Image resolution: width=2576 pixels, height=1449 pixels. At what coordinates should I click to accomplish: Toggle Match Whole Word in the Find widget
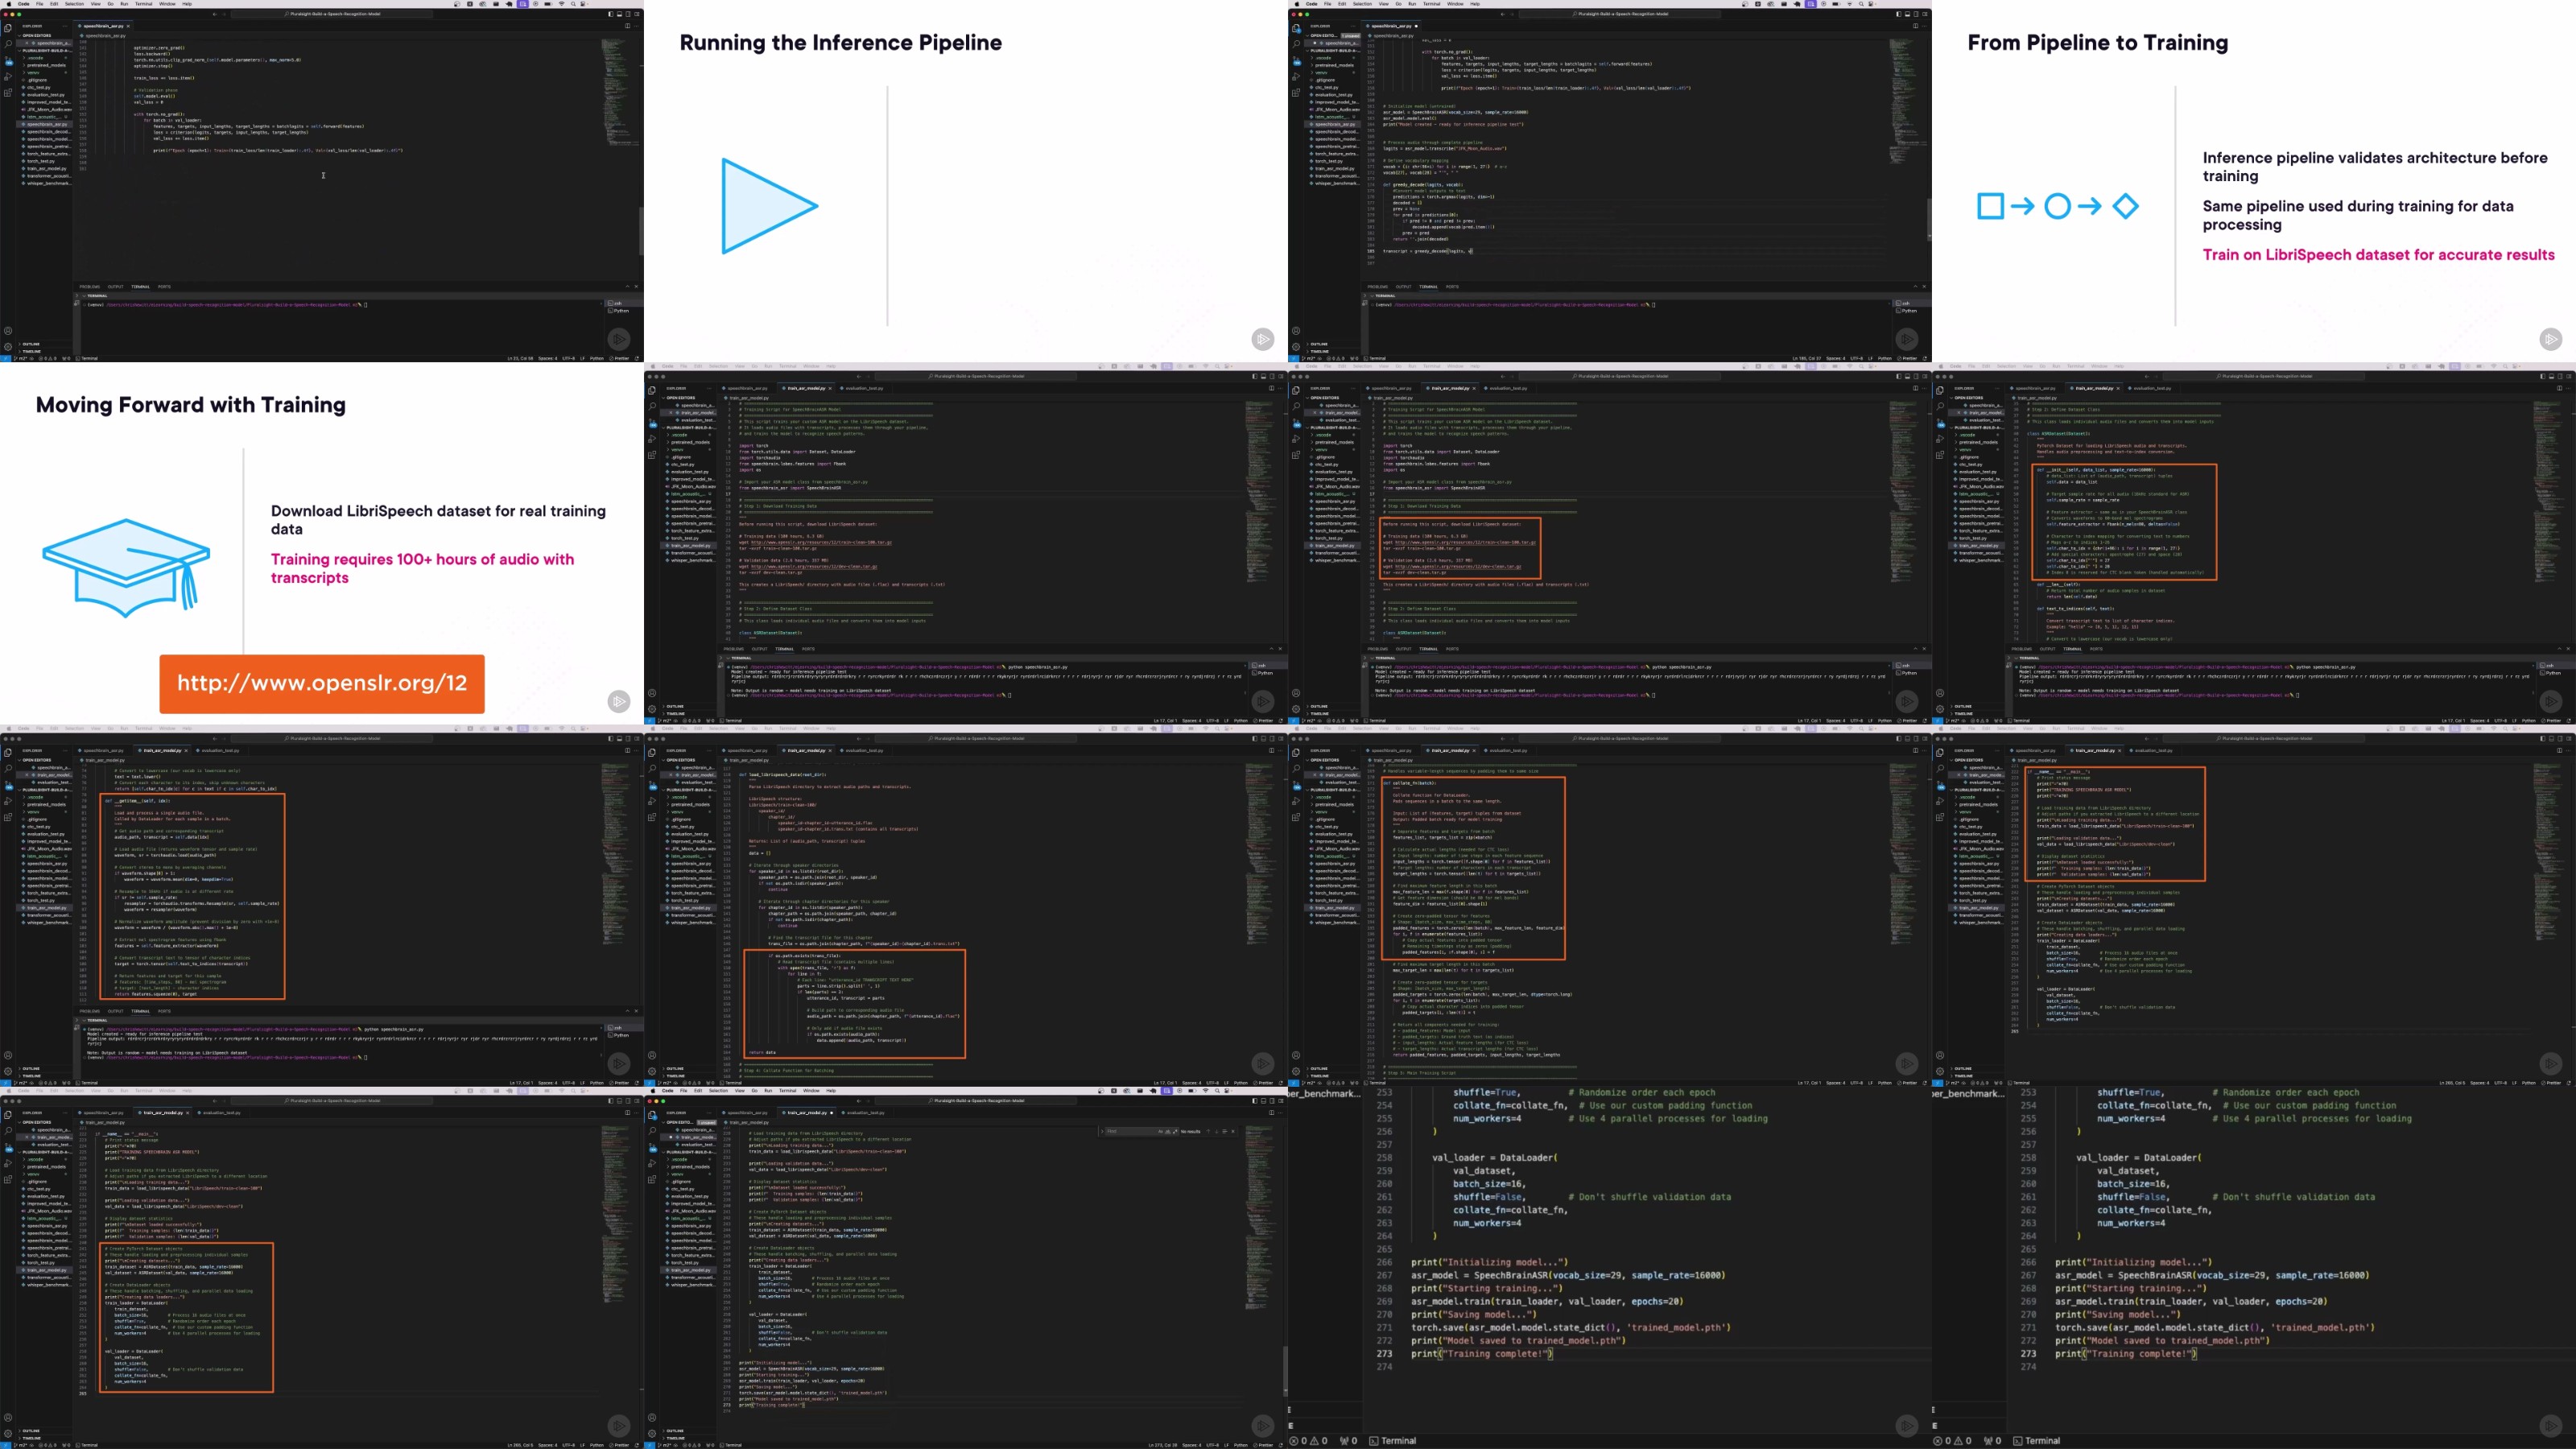[1168, 1132]
